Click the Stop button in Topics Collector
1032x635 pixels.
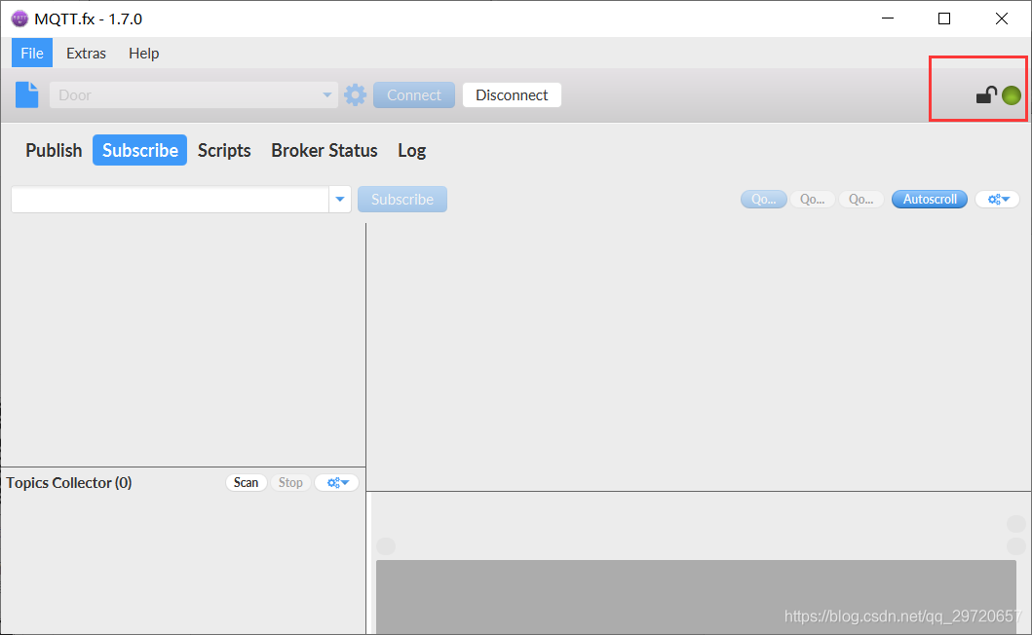click(x=290, y=482)
